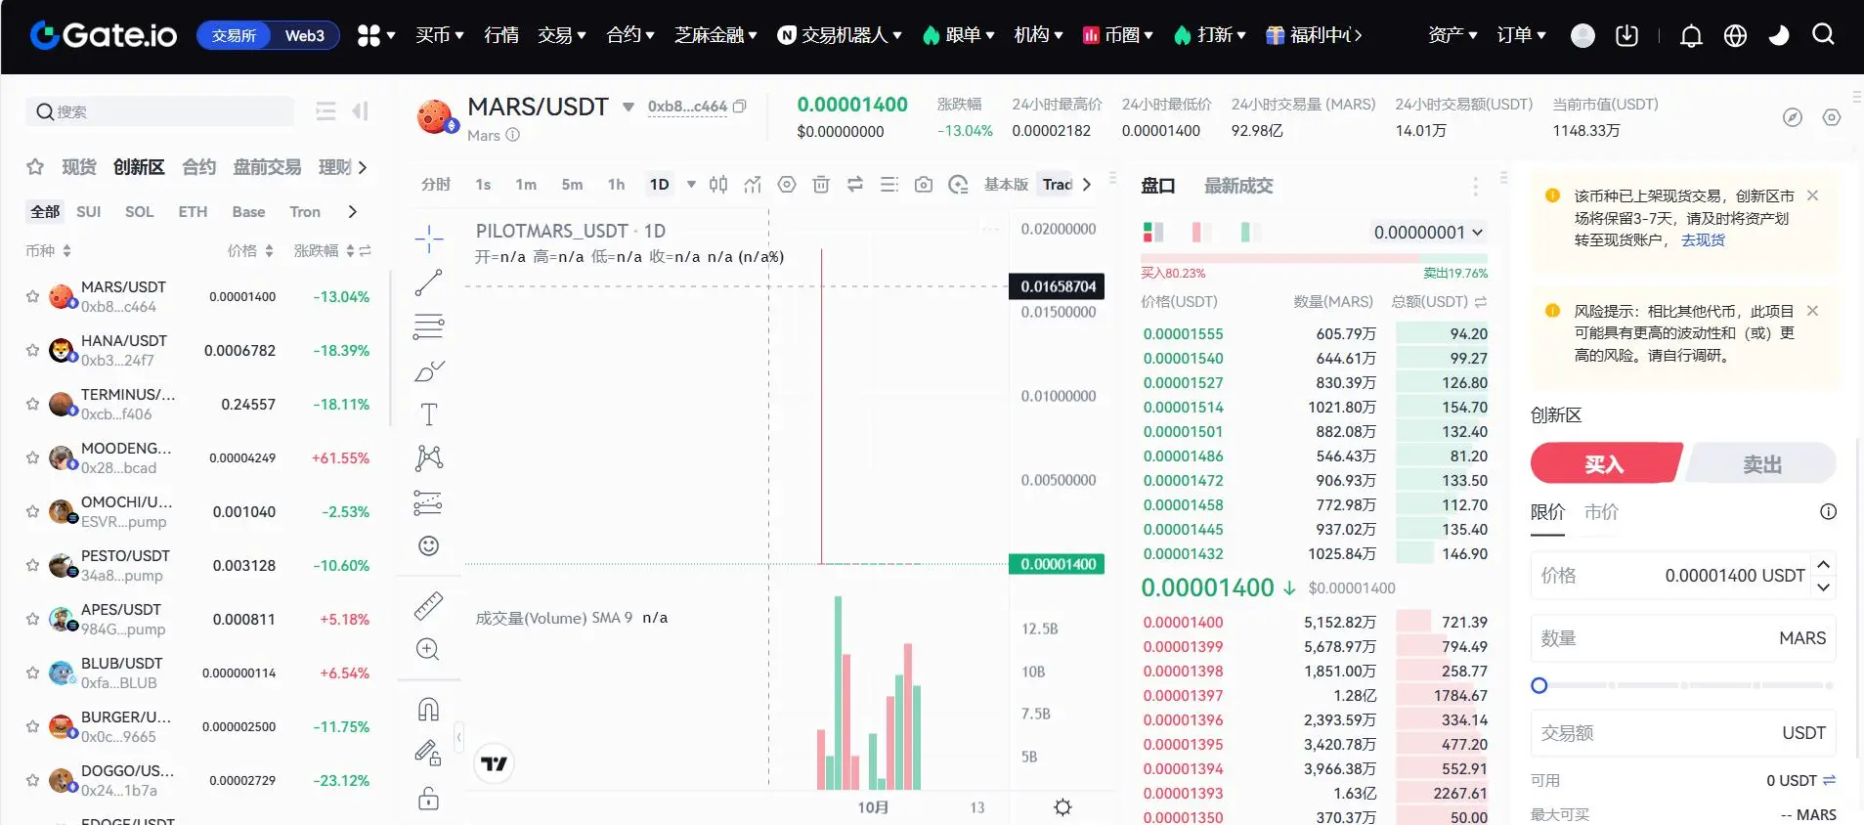Select the brush drawing tool
1864x825 pixels.
pyautogui.click(x=428, y=370)
